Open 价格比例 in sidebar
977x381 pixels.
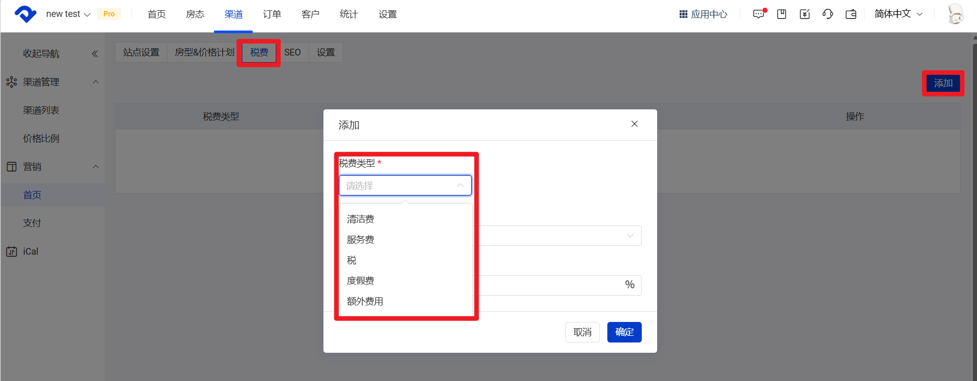(x=41, y=139)
